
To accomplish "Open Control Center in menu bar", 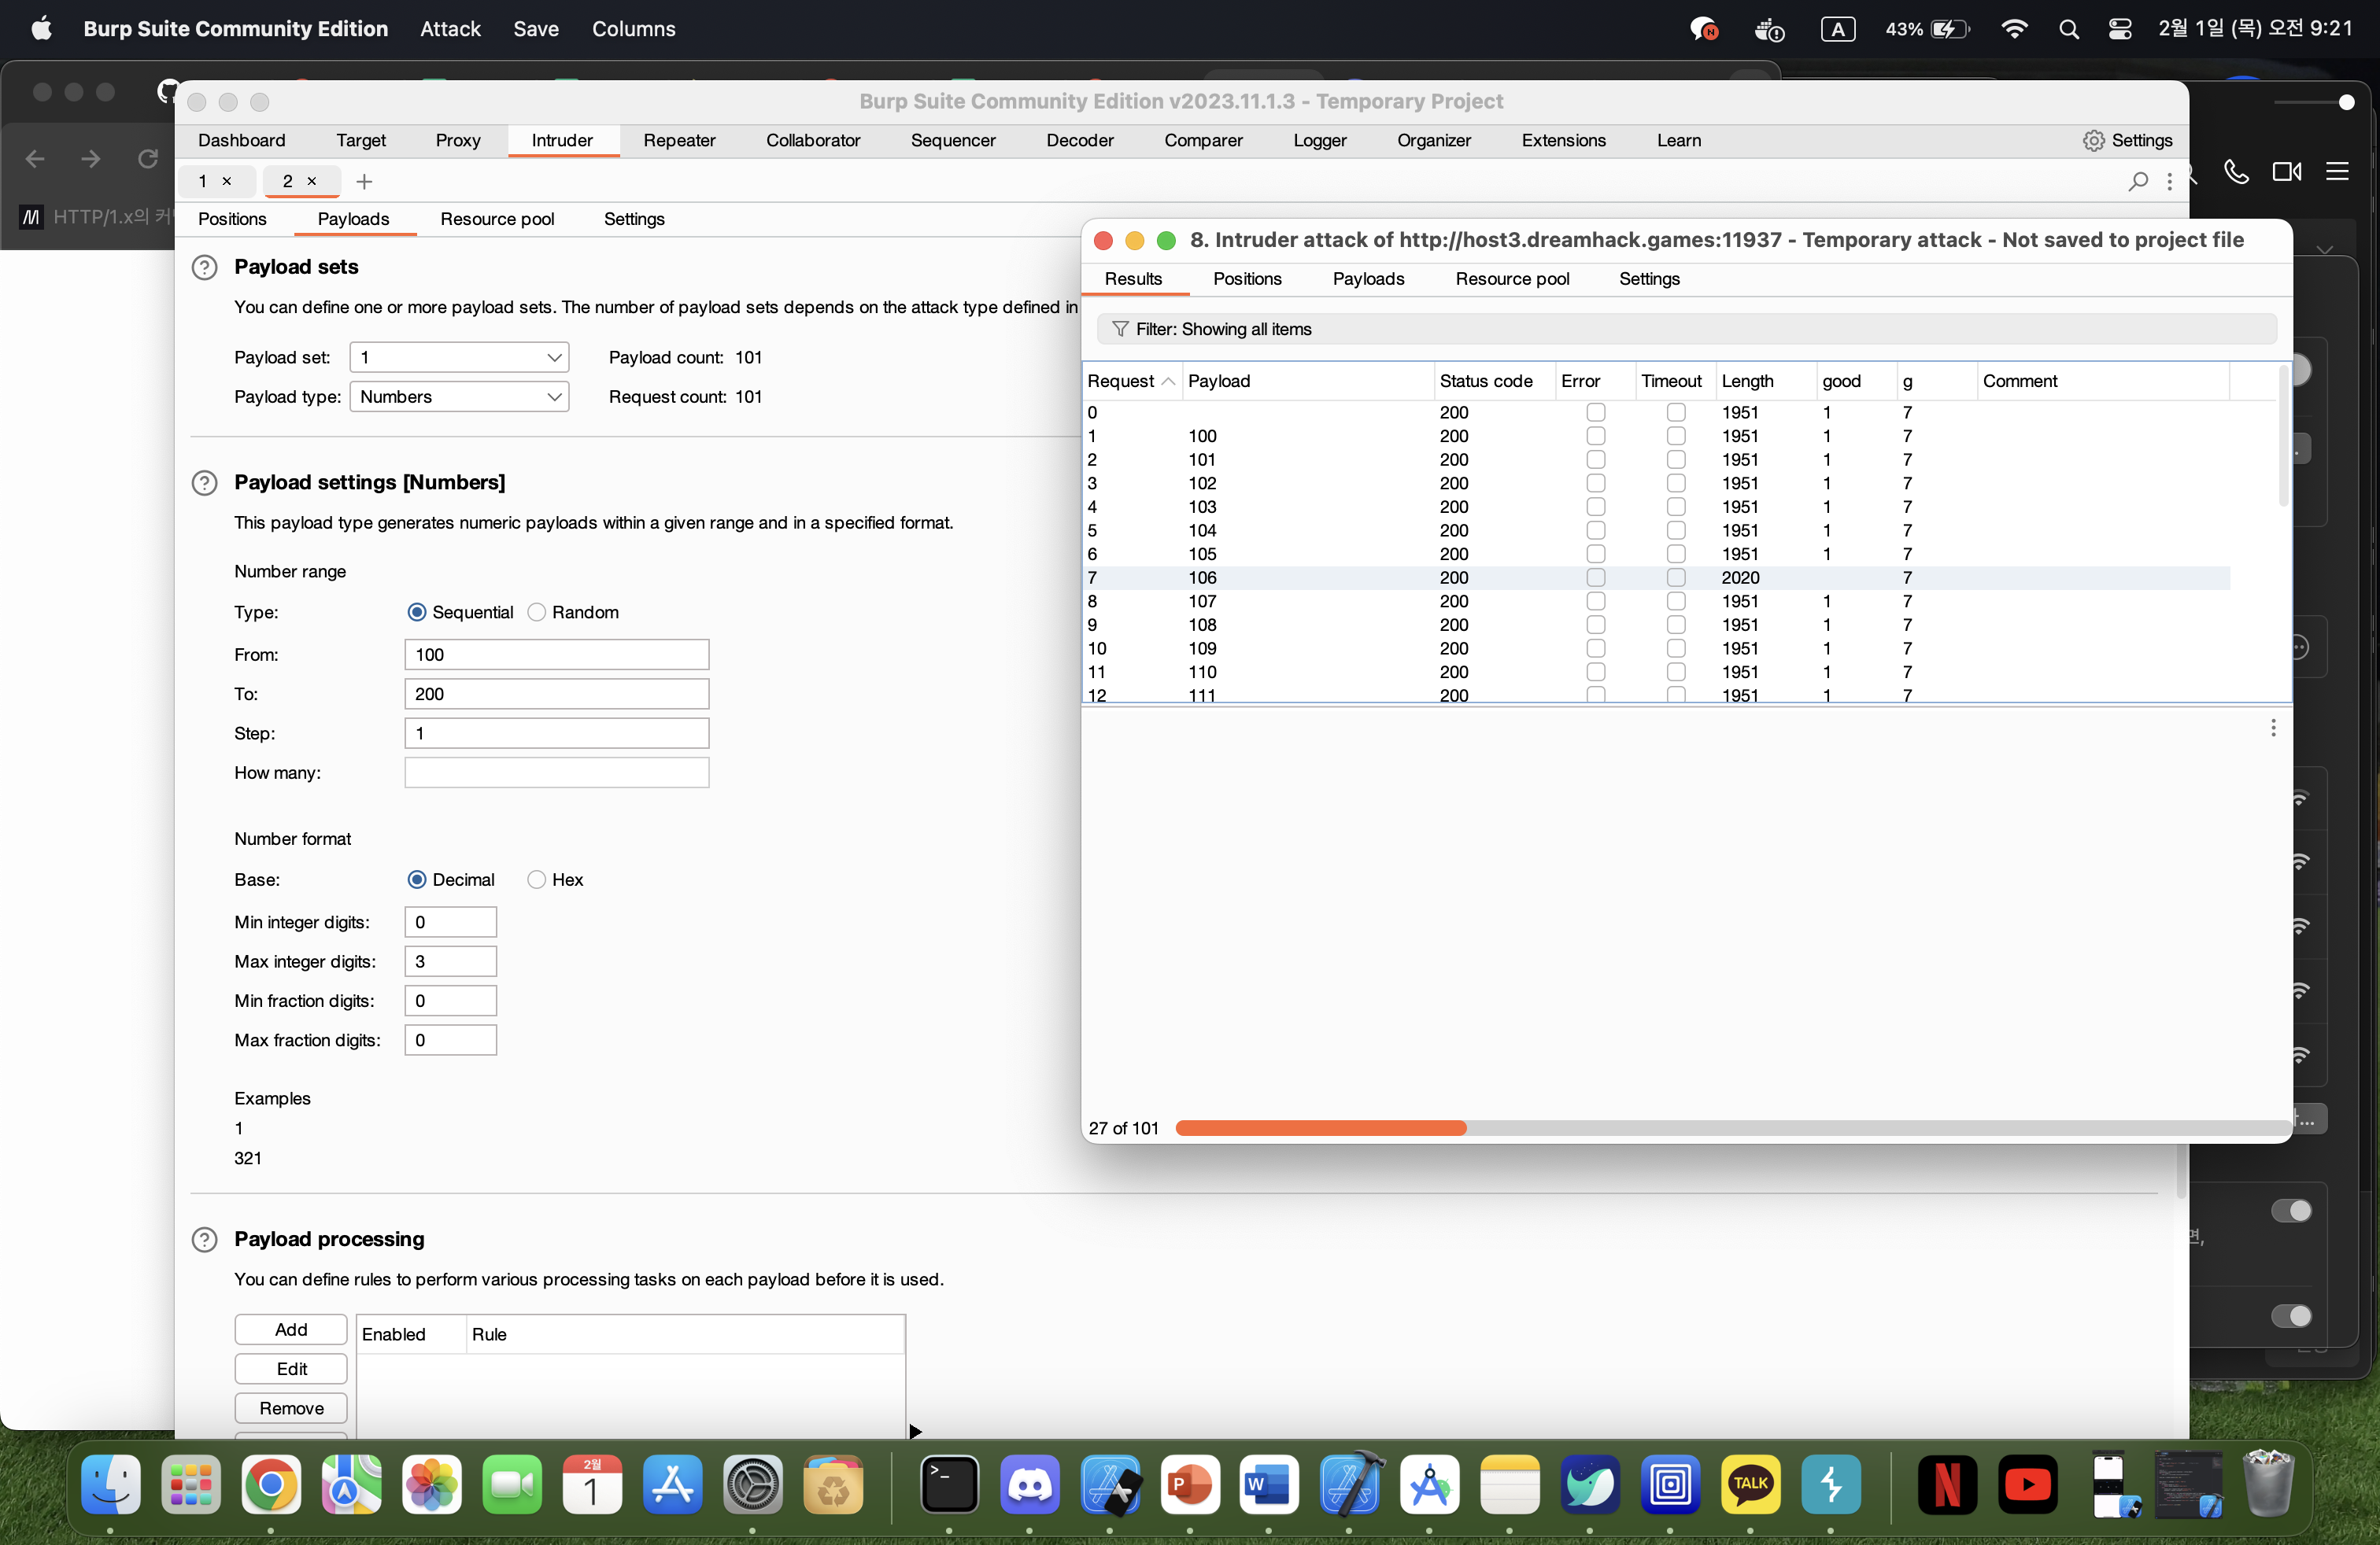I will pos(2119,29).
